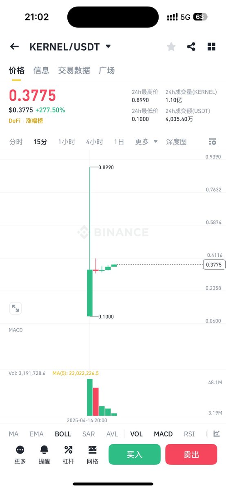This screenshot has height=490, width=226.
Task: Open the 更多 menu at bottom left
Action: tap(20, 454)
